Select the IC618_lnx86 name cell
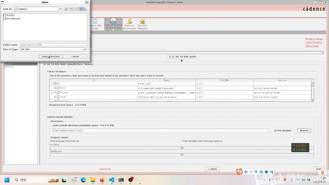The height and width of the screenshot is (185, 329). click(166, 84)
